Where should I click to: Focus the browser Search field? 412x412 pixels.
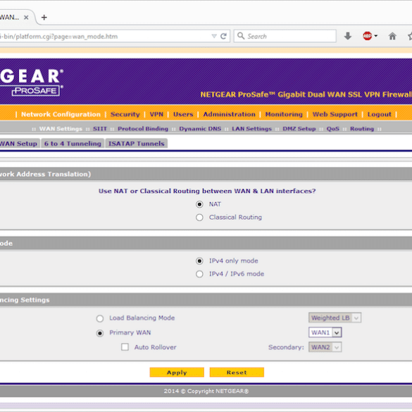285,36
